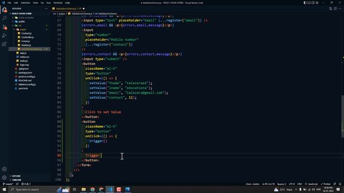Click the editor vertical scrollbar thumb

click(x=342, y=116)
